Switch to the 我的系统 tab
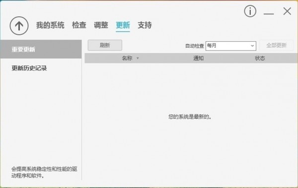The image size is (298, 188). pos(50,25)
